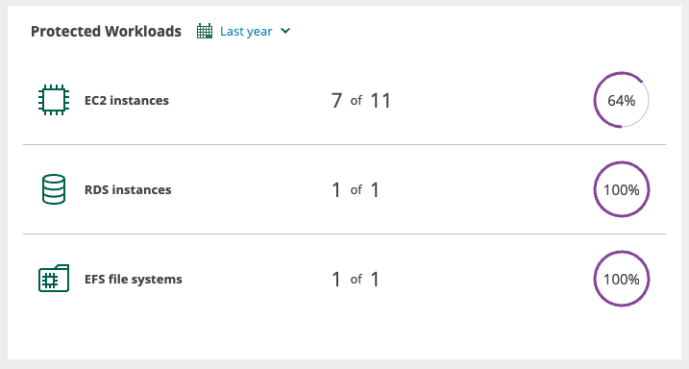
Task: Click the EC2 total count 11
Action: click(381, 101)
